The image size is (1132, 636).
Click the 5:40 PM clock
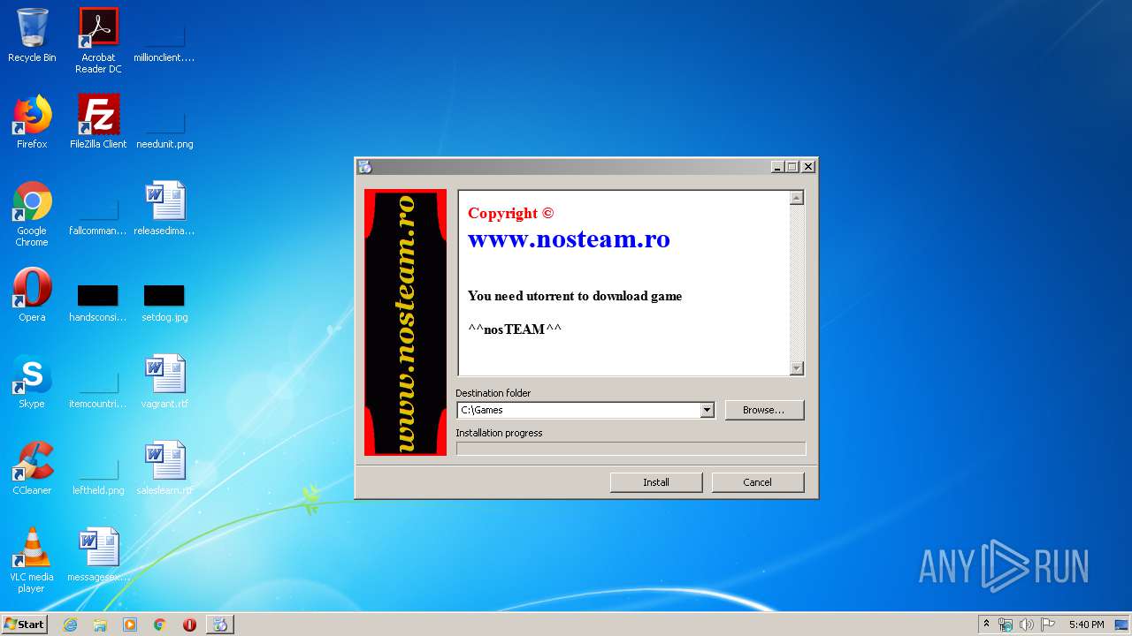tap(1086, 625)
